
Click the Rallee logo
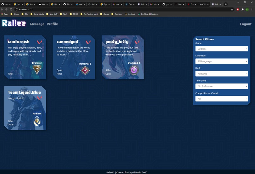click(x=14, y=23)
